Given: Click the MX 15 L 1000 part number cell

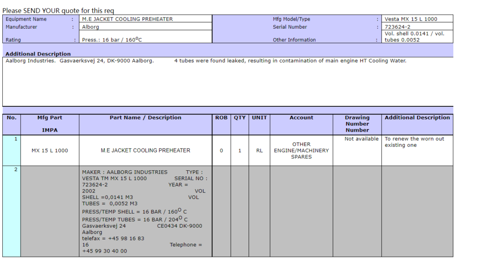Looking at the screenshot, I should (x=50, y=151).
